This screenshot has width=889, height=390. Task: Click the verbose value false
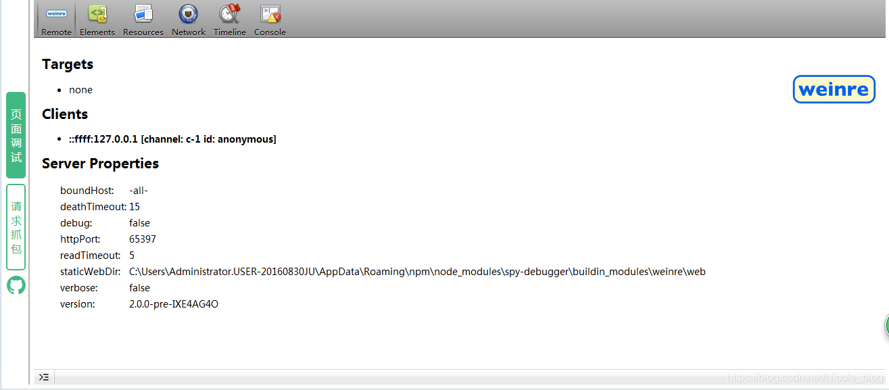coord(139,288)
